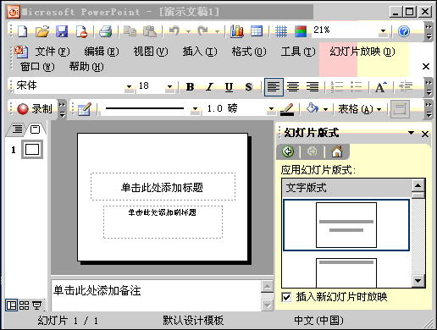Switch to the outline tab
Image resolution: width=437 pixels, height=330 pixels.
click(18, 129)
